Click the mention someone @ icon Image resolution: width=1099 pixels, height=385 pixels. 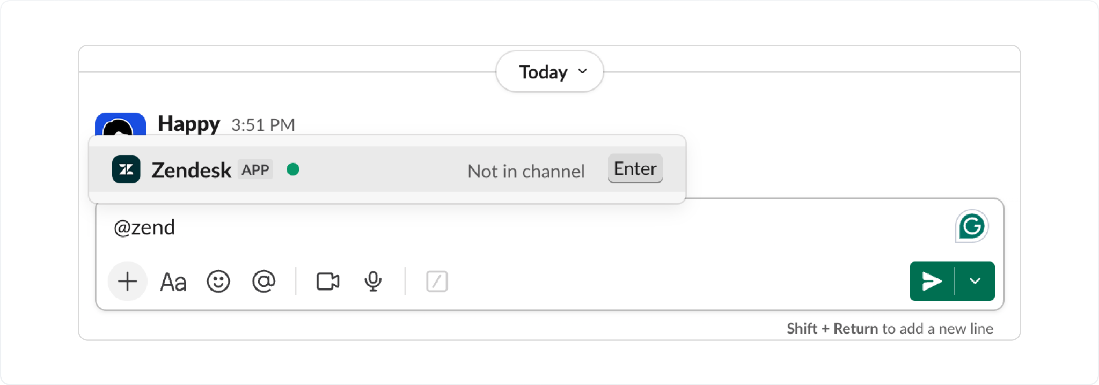coord(263,281)
